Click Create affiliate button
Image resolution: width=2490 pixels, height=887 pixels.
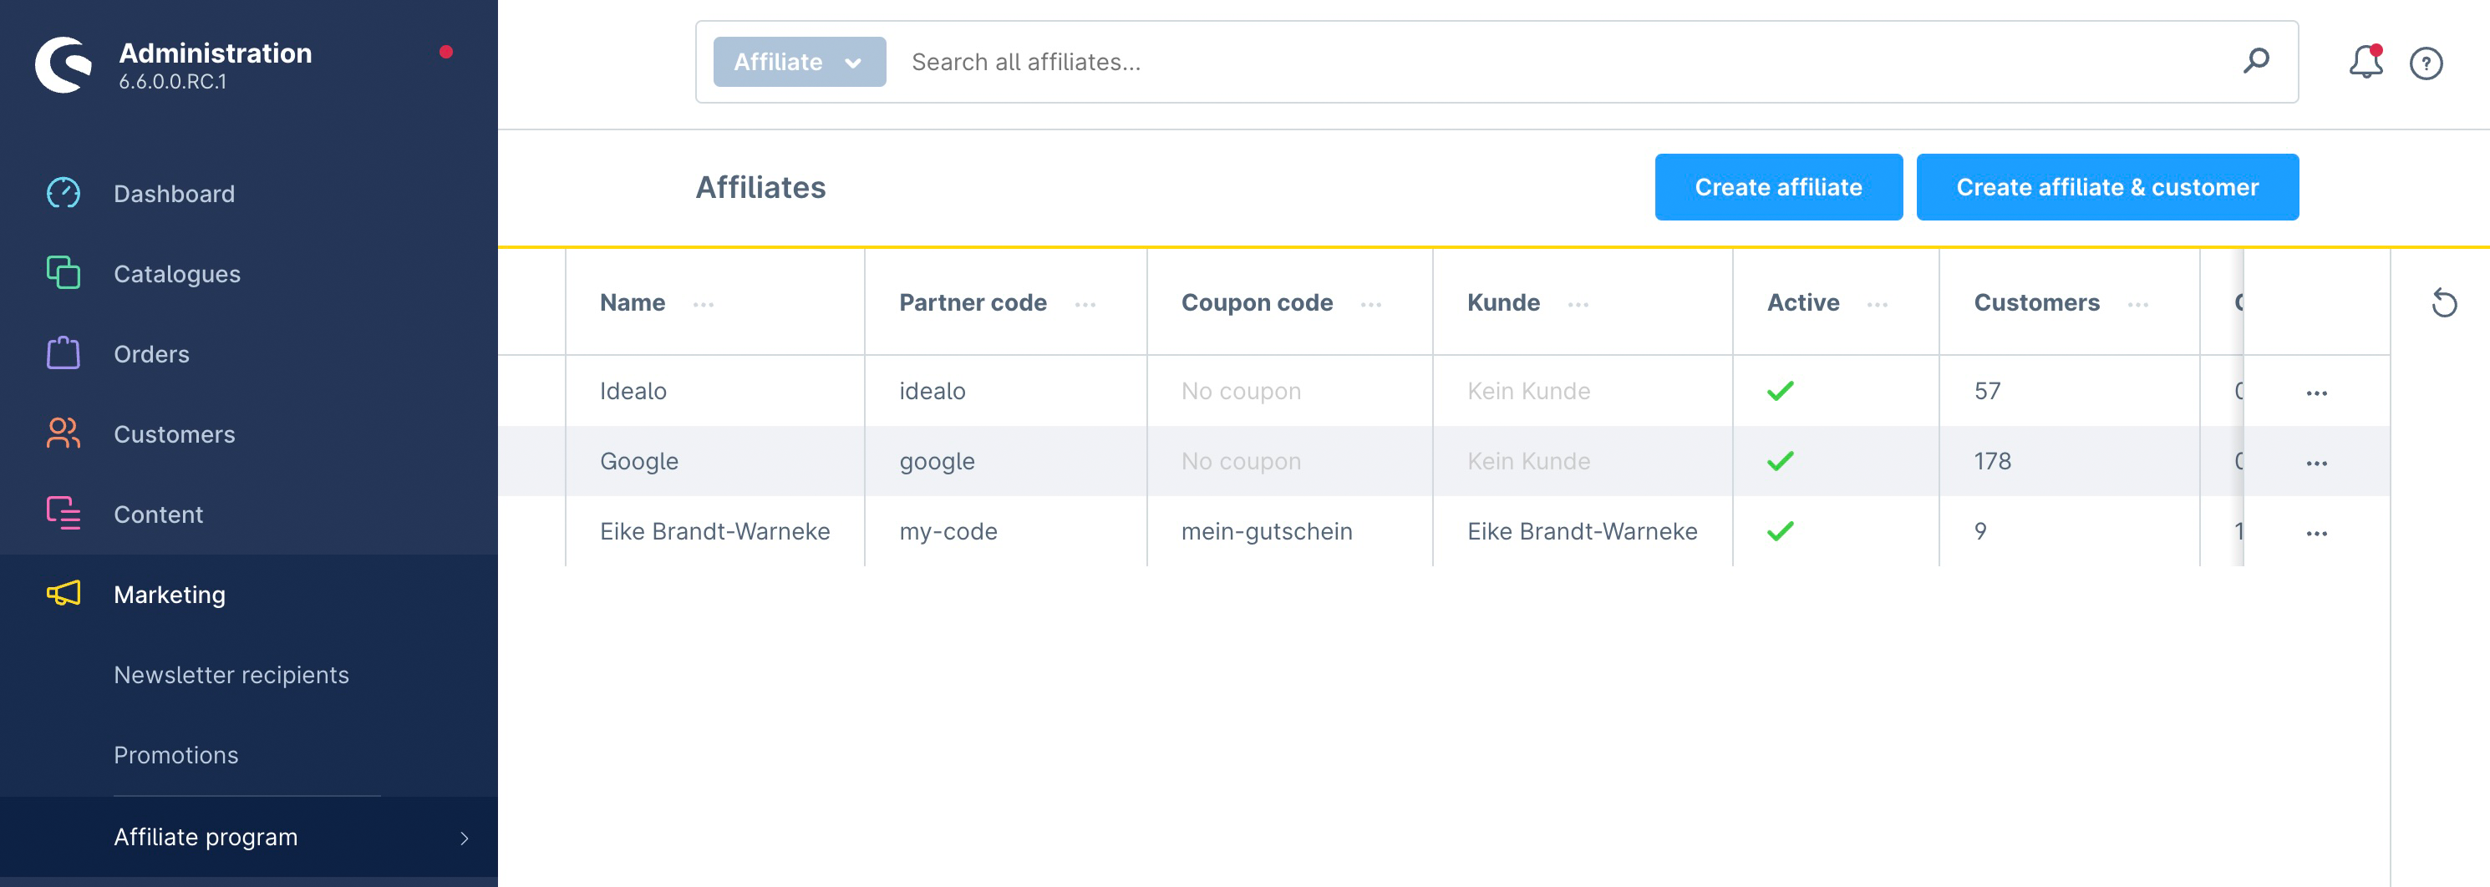tap(1779, 186)
